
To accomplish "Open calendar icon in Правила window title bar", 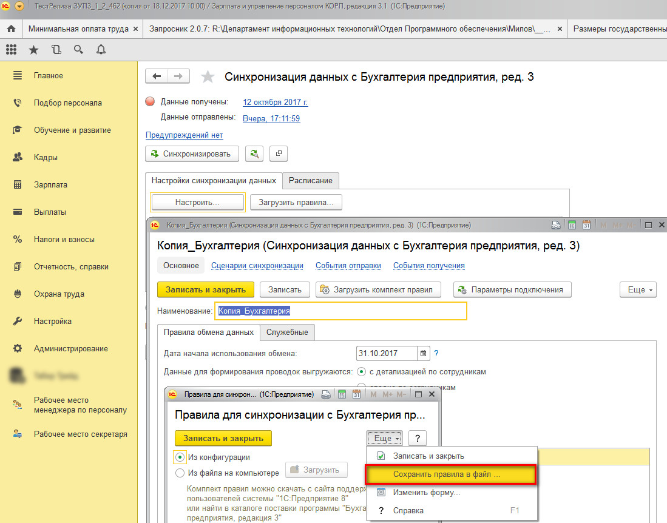I will 356,394.
